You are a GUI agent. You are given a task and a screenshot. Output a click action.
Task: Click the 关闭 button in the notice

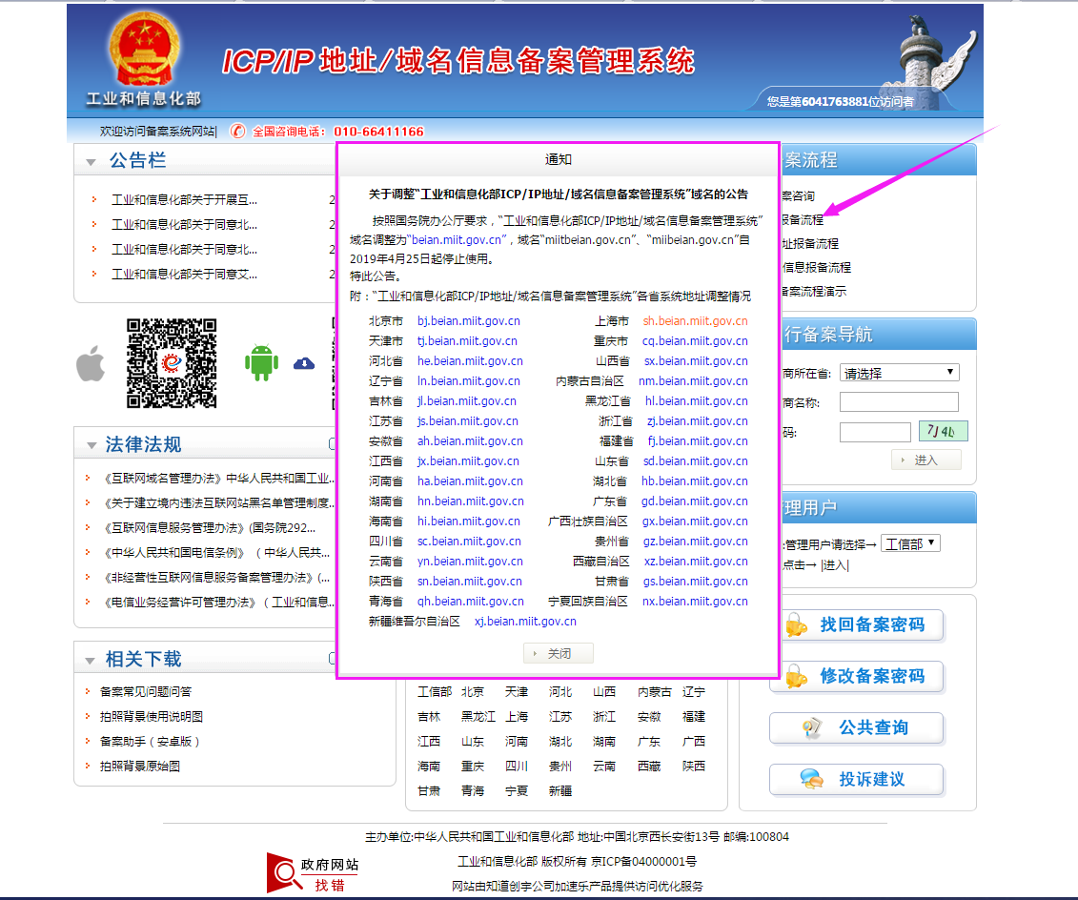[x=558, y=652]
